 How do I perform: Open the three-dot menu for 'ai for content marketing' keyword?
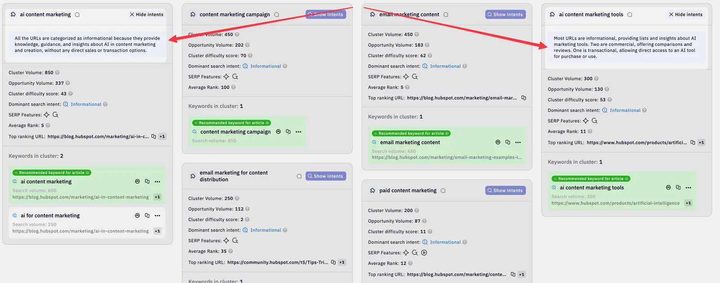coord(157,216)
